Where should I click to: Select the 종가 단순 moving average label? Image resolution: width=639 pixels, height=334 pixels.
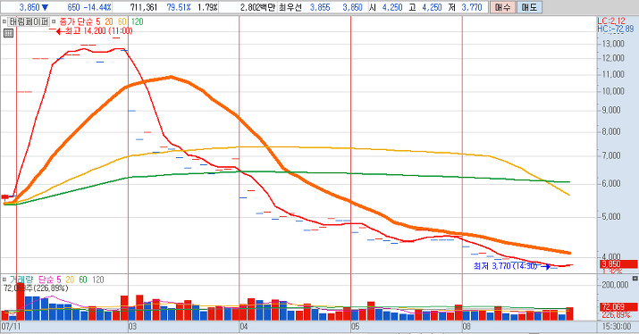click(77, 21)
